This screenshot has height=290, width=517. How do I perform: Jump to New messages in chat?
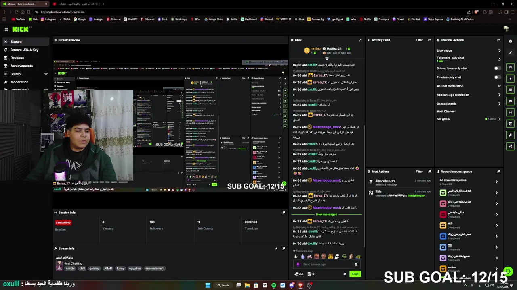[326, 215]
